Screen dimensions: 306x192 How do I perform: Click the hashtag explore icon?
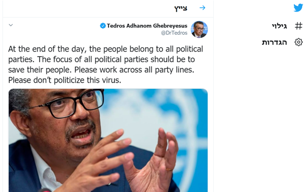click(x=299, y=26)
